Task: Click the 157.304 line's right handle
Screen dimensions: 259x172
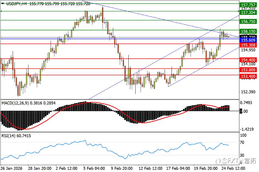Action: pos(238,11)
